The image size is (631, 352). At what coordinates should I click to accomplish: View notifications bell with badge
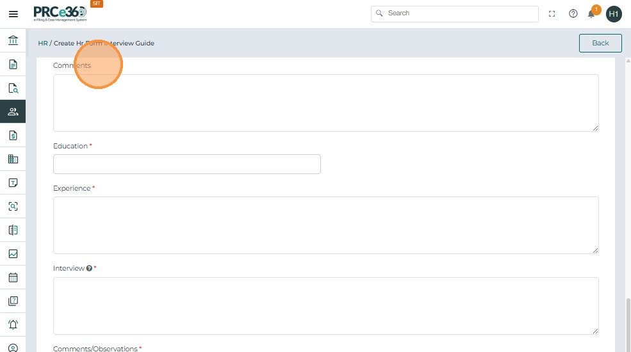click(592, 13)
